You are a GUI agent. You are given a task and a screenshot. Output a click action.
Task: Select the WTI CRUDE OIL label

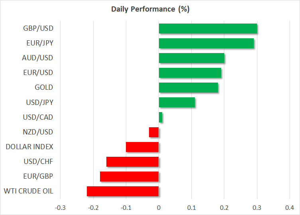(28, 191)
